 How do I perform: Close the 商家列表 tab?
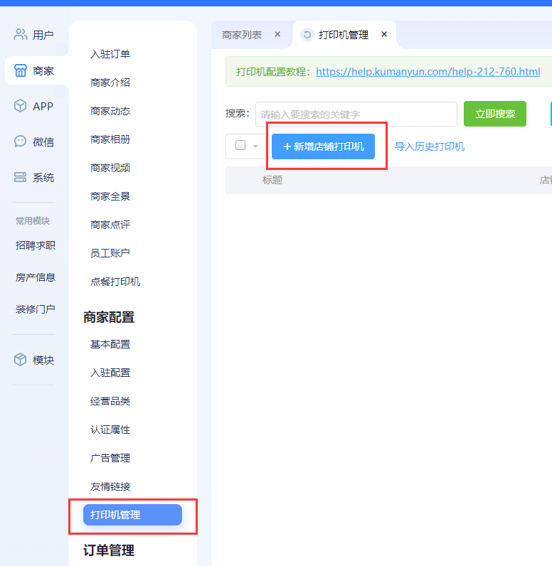[x=277, y=34]
